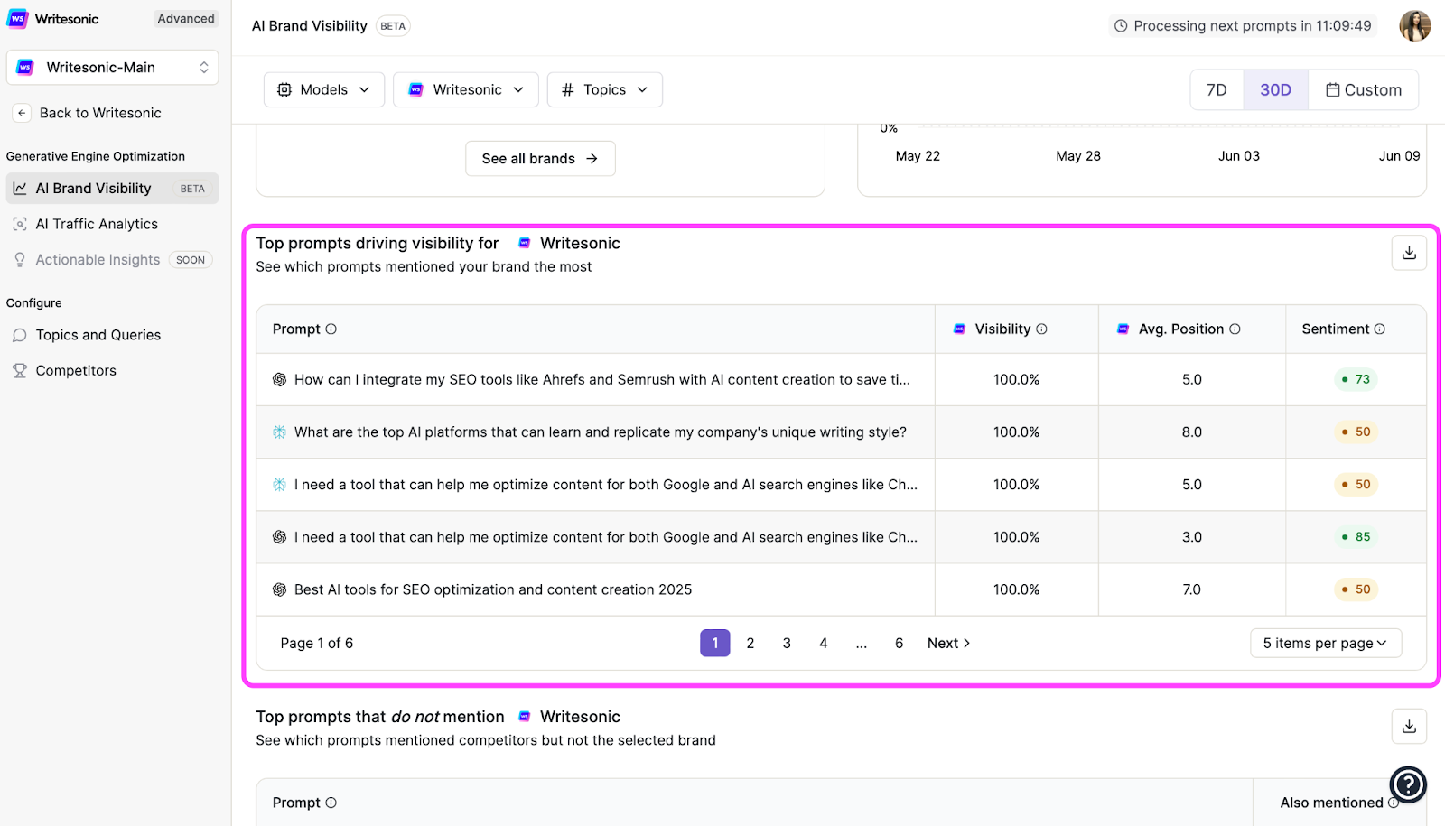Click the clock icon next to Processing next prompts
The width and height of the screenshot is (1445, 826).
click(x=1121, y=26)
